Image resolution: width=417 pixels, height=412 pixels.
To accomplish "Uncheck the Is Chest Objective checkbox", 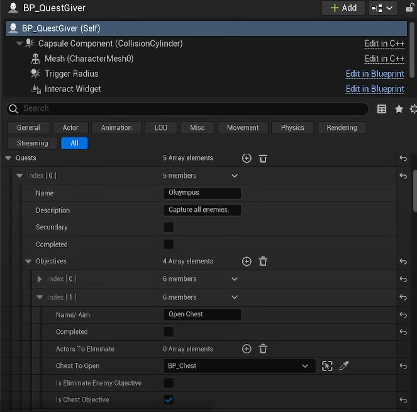I will point(169,400).
